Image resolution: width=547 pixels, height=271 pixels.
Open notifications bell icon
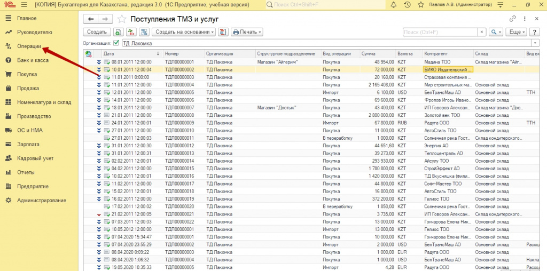pos(394,5)
